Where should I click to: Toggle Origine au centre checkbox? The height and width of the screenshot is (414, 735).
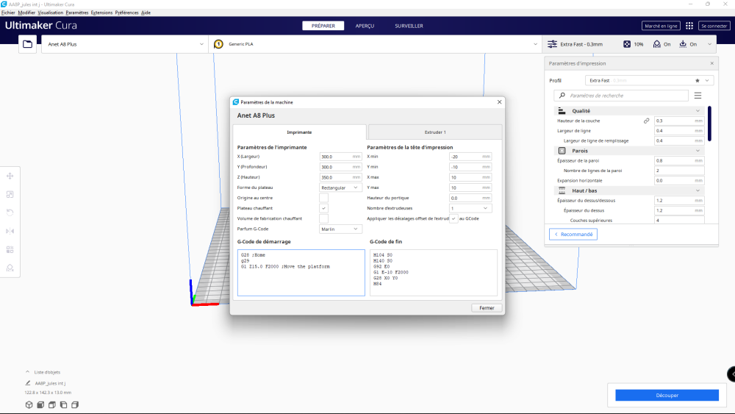[x=324, y=198]
